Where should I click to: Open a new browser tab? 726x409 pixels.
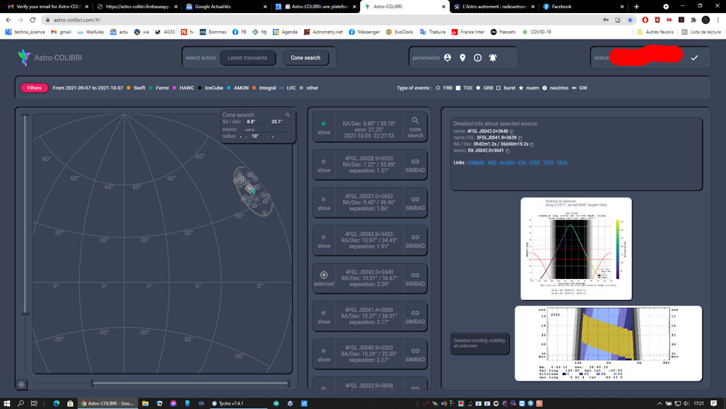(x=636, y=7)
